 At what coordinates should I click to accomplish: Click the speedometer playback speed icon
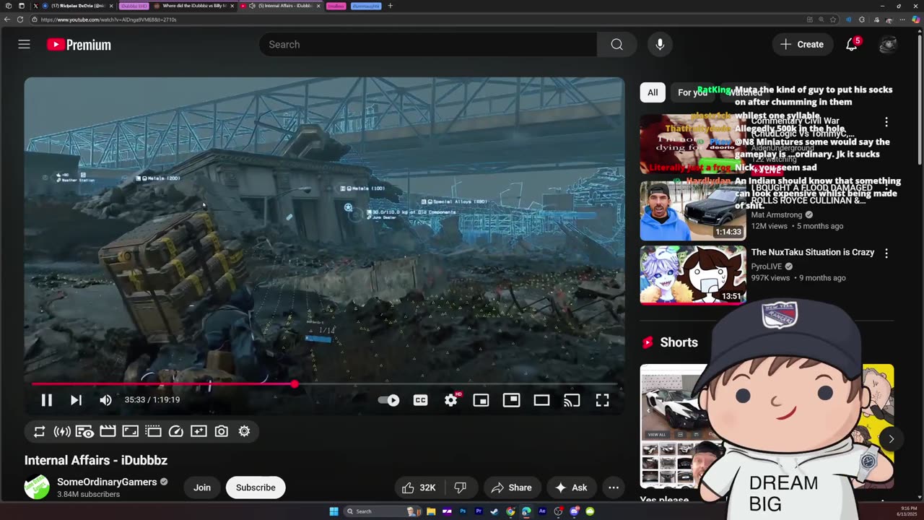pyautogui.click(x=175, y=431)
